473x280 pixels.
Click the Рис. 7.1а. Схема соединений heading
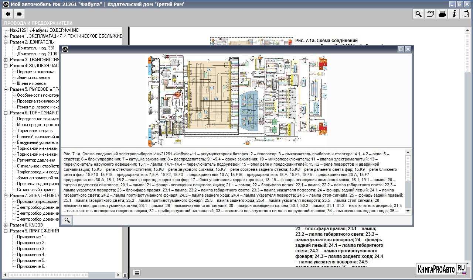(326, 41)
